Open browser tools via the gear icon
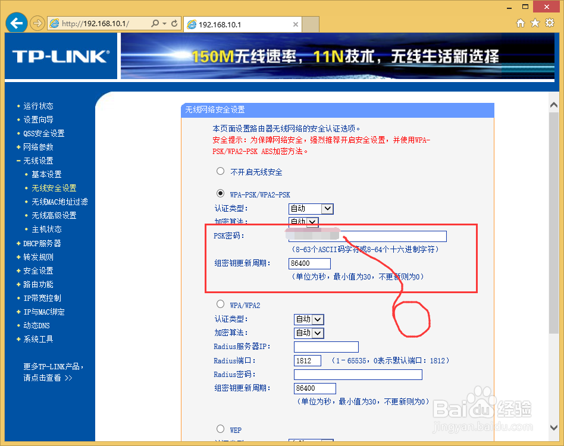 point(549,22)
